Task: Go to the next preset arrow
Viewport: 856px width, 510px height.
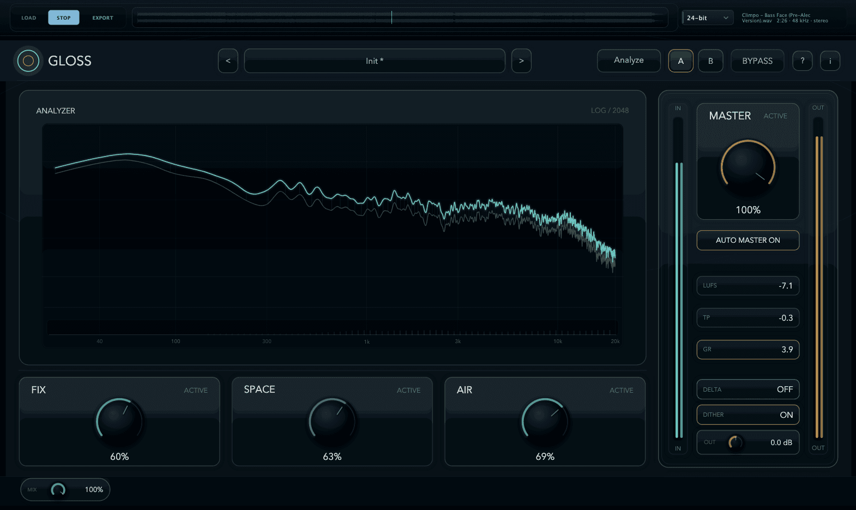Action: click(x=521, y=61)
